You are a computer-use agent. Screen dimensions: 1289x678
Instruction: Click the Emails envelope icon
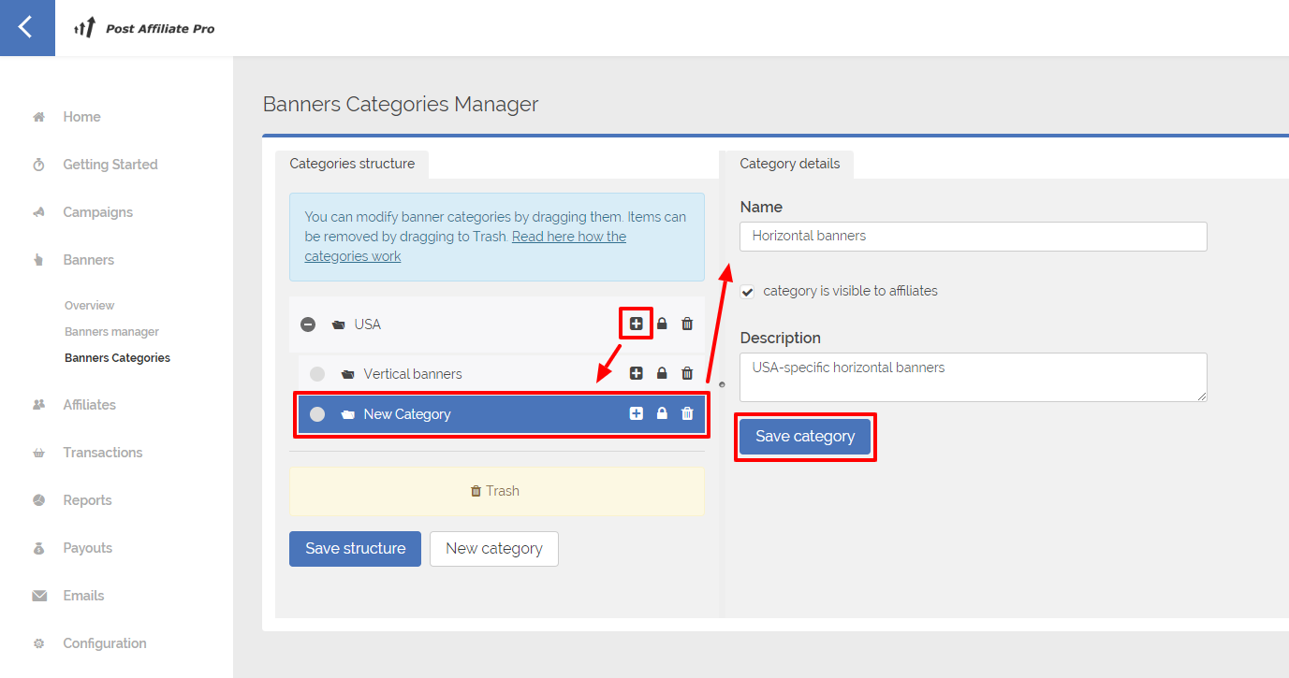tap(38, 596)
